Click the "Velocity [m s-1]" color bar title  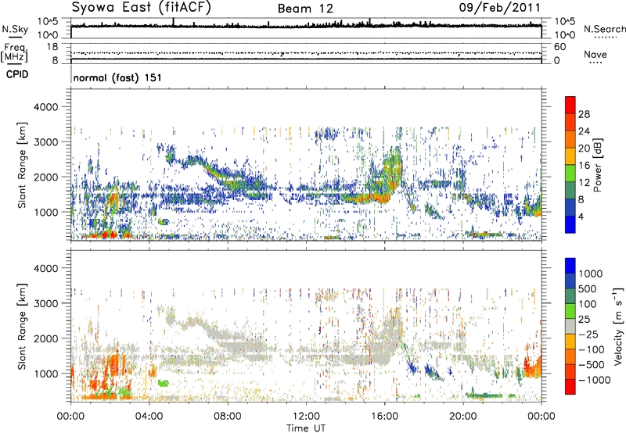pos(618,326)
